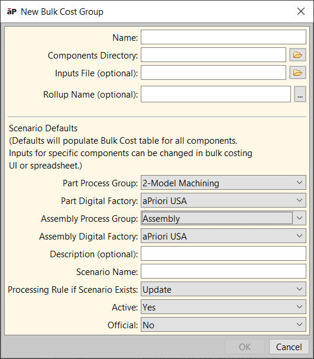This screenshot has width=314, height=359.
Task: Focus the Name text field
Action: 224,37
